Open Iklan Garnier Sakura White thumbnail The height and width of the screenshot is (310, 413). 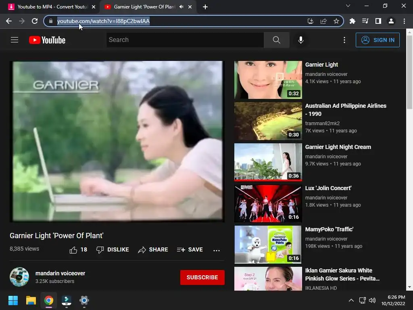[268, 279]
